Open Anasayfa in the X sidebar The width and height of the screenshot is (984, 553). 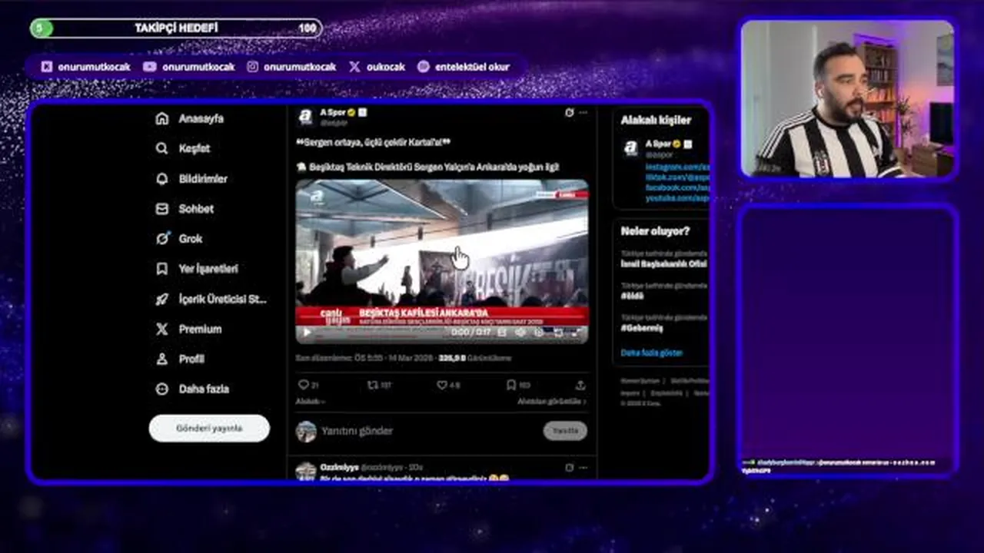point(189,119)
